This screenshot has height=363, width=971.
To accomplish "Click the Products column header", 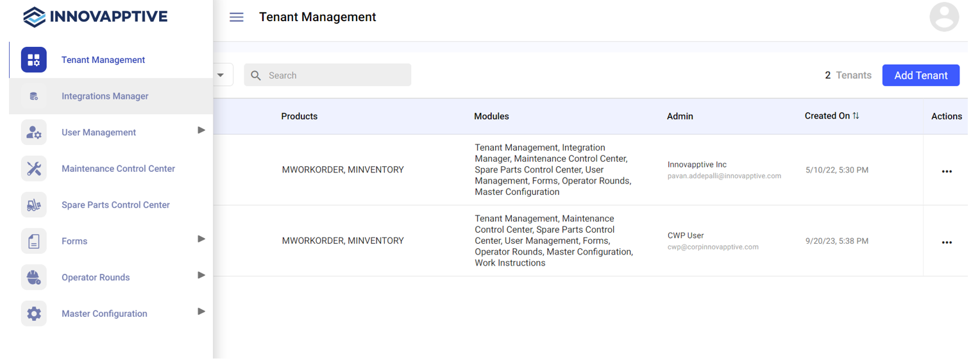I will (x=300, y=116).
